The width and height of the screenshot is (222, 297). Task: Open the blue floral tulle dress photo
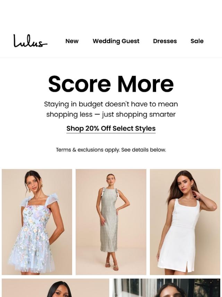[37, 222]
